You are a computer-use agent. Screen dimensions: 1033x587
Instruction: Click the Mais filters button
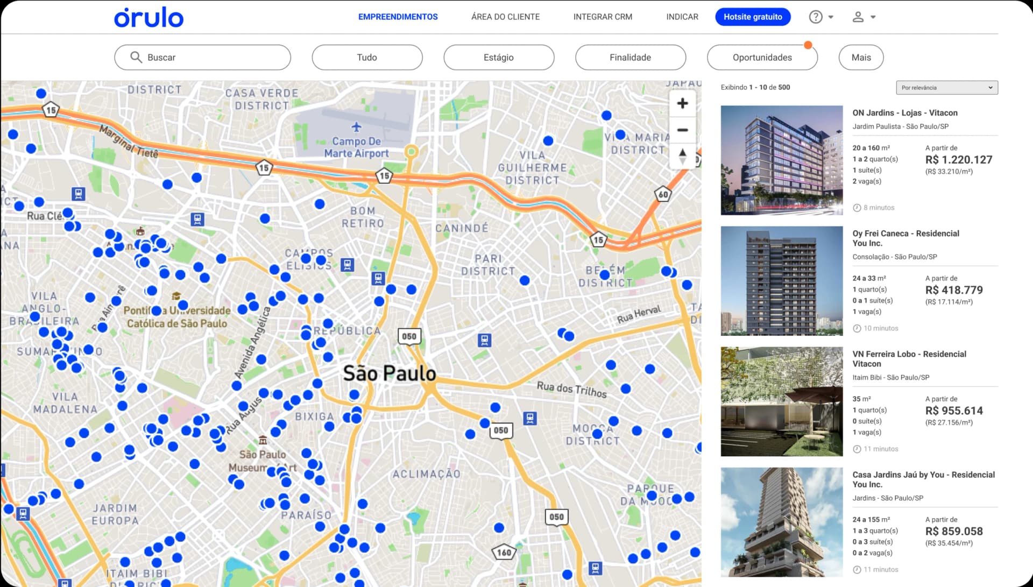[861, 57]
